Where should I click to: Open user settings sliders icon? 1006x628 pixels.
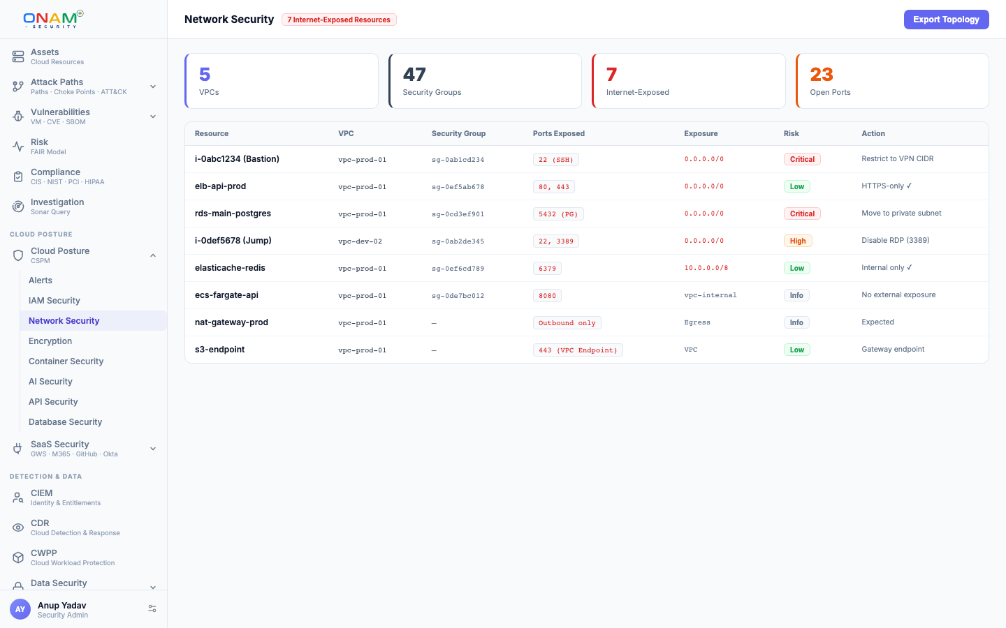pos(152,609)
